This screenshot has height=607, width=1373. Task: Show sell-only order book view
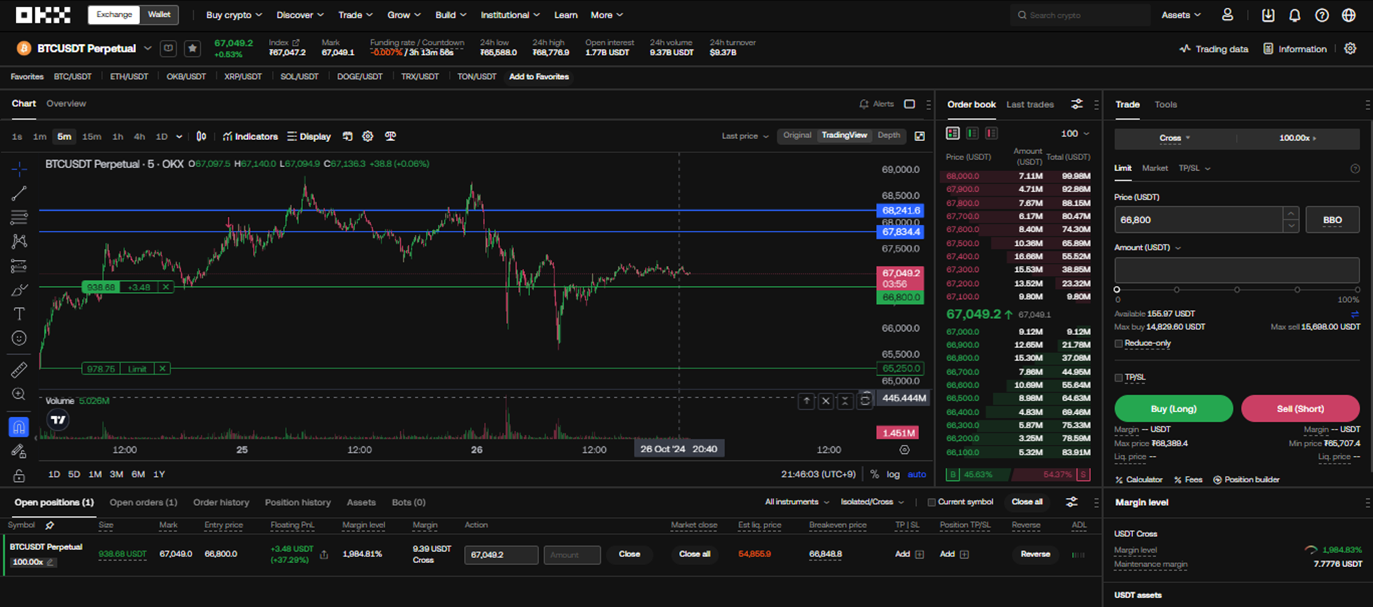(991, 133)
